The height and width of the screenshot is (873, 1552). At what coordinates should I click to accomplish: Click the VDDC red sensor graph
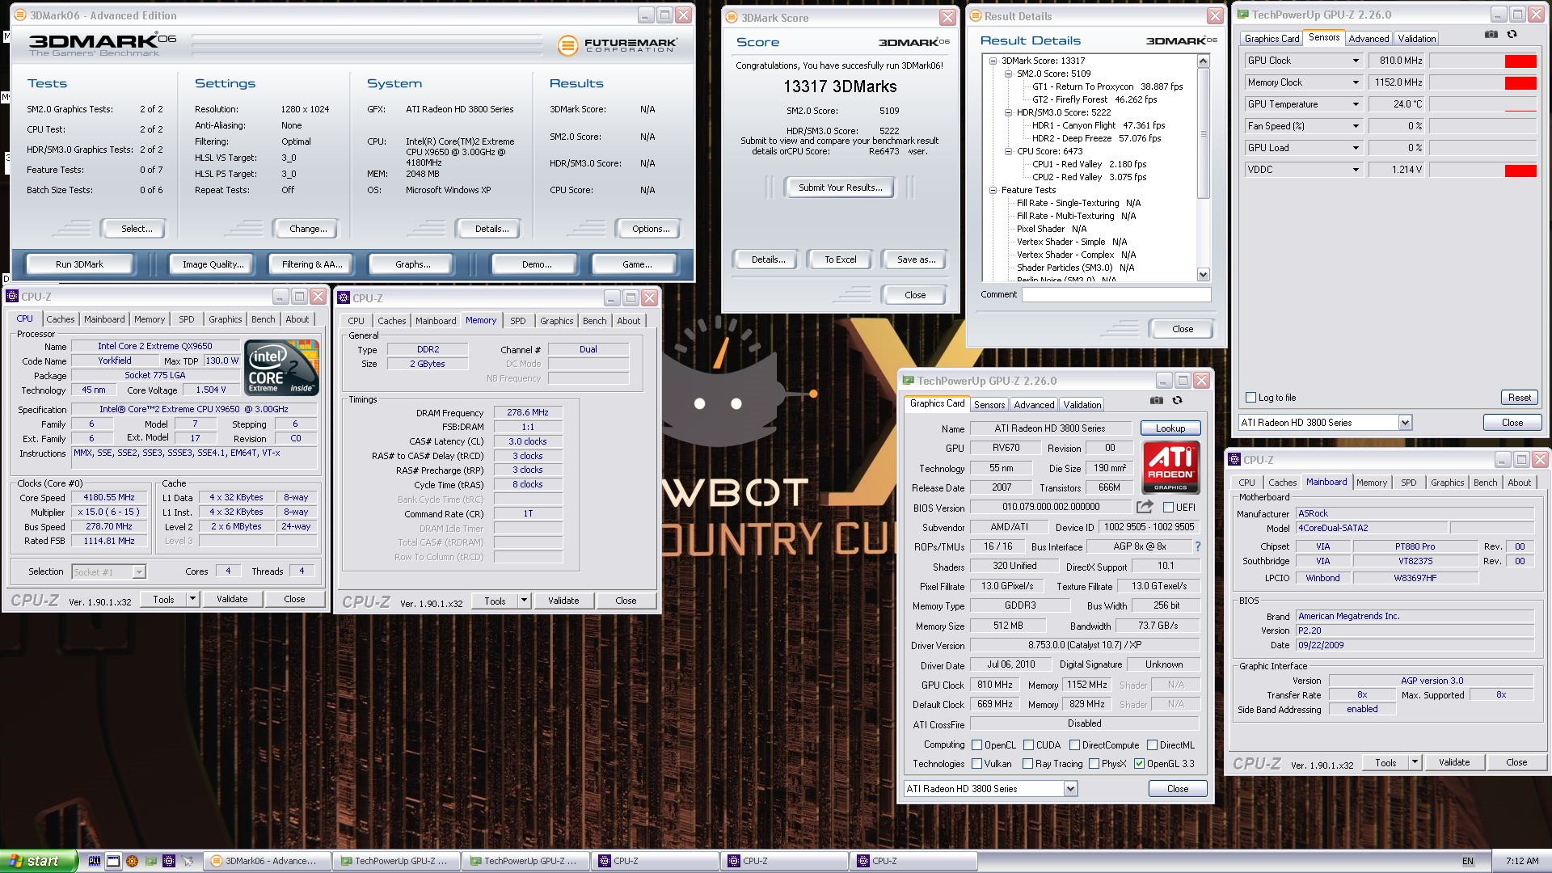(1520, 171)
